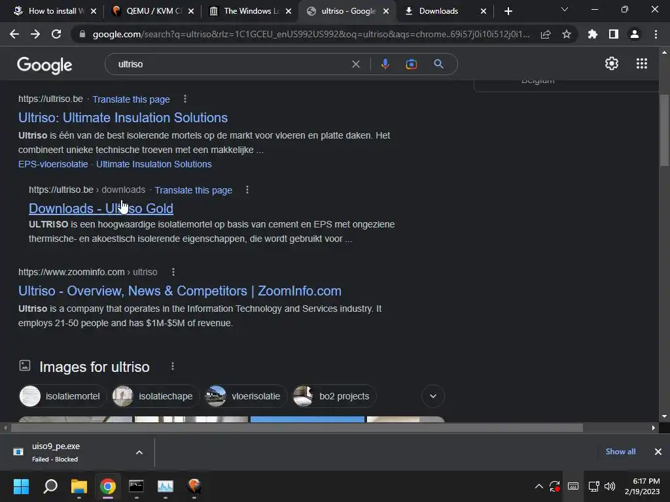Open Ultriso ZoomInfo.com overview result

pyautogui.click(x=180, y=291)
